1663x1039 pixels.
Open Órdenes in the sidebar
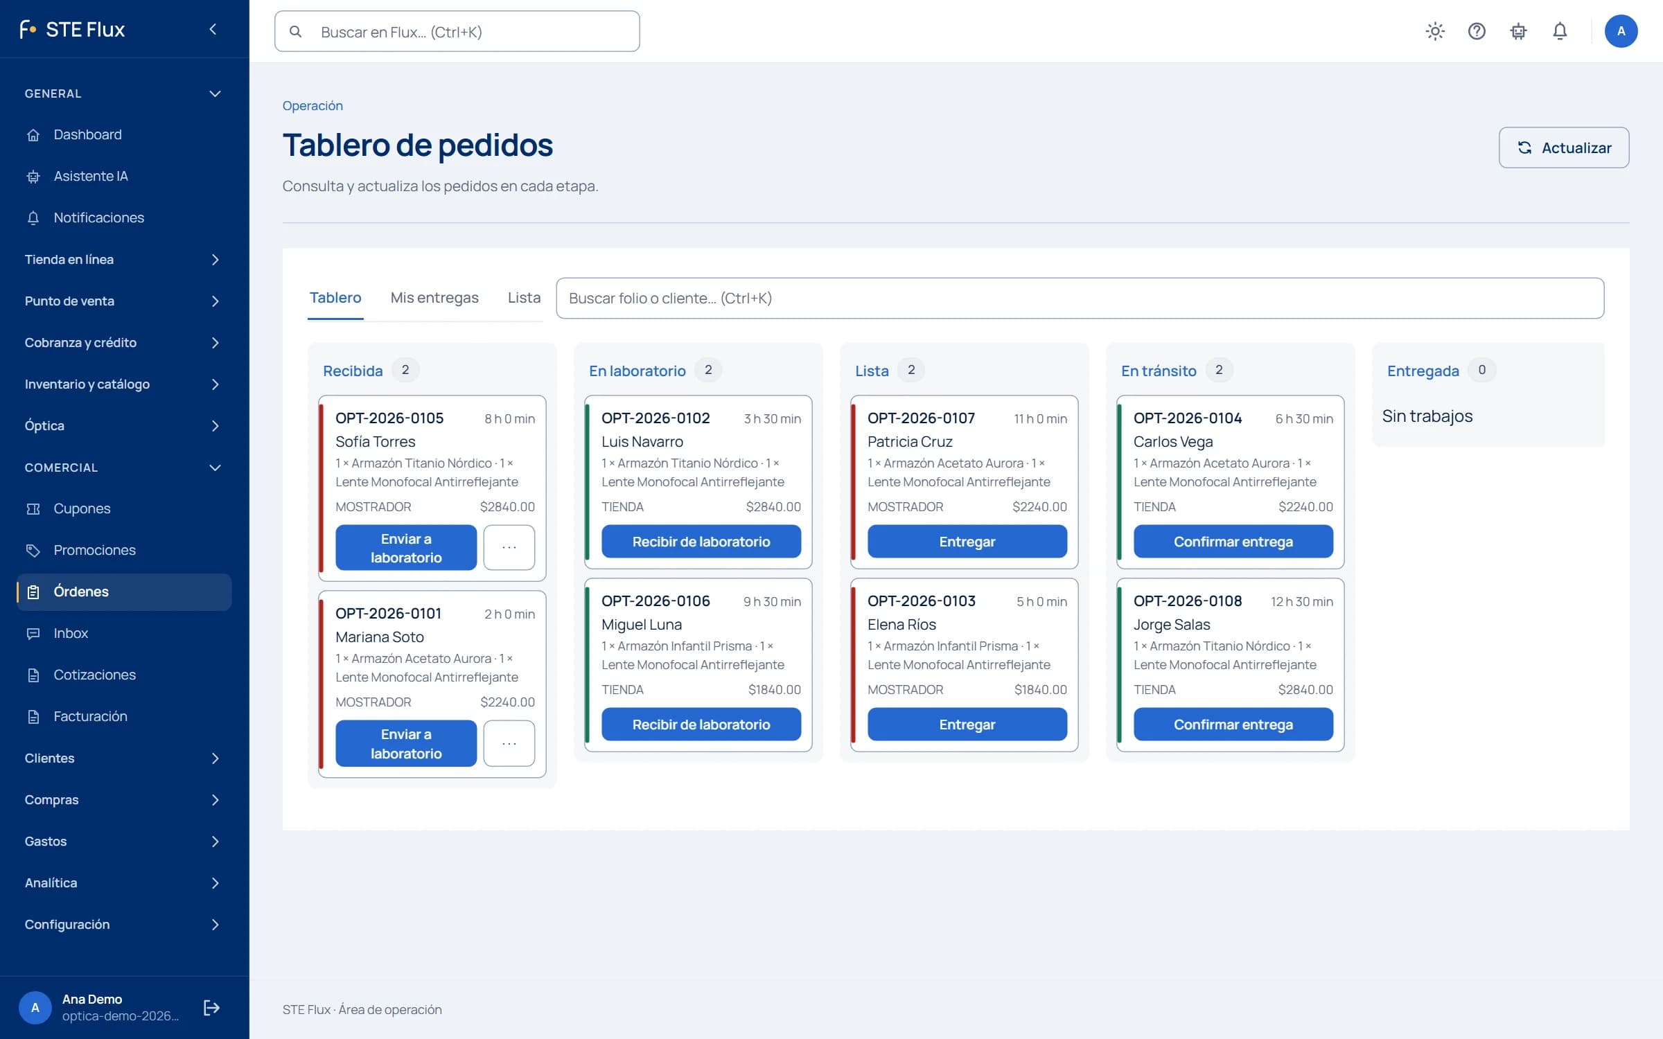[x=124, y=592]
